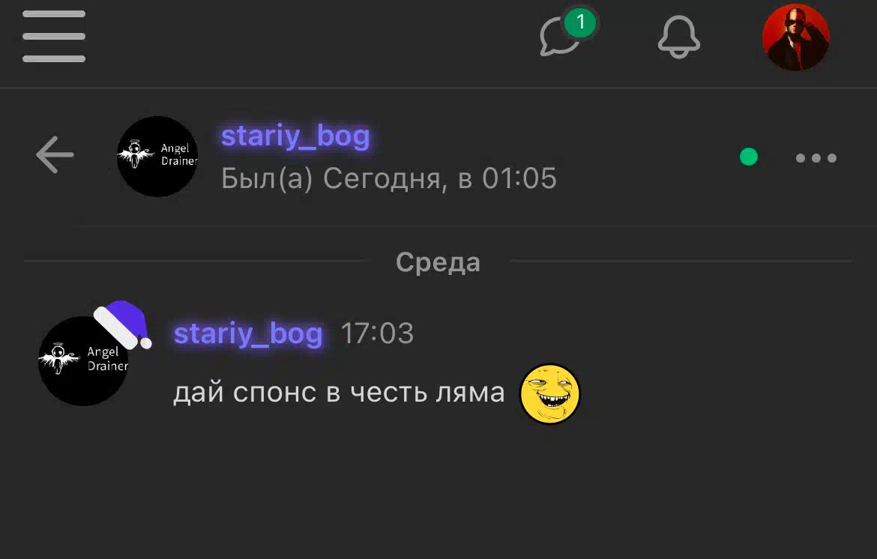The height and width of the screenshot is (559, 877).
Task: Open the hamburger menu
Action: [54, 36]
